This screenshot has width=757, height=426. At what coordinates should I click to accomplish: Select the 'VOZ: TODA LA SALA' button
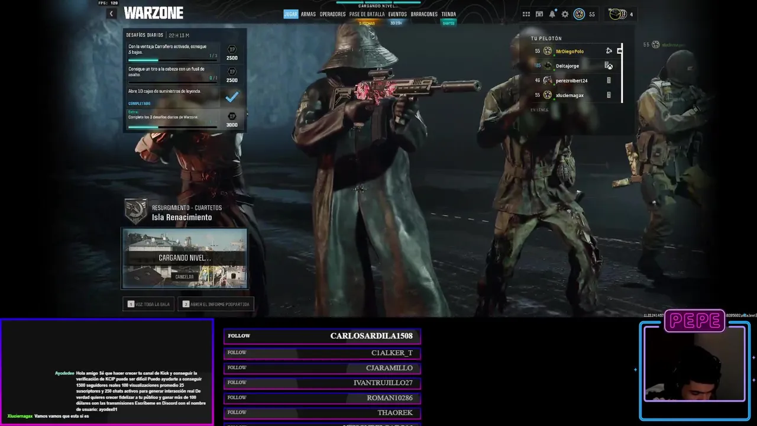click(148, 304)
